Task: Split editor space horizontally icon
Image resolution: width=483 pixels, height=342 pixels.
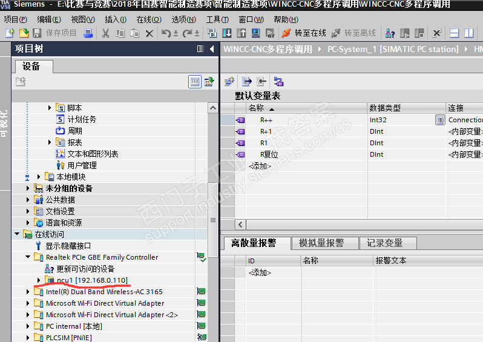Action: (455, 33)
